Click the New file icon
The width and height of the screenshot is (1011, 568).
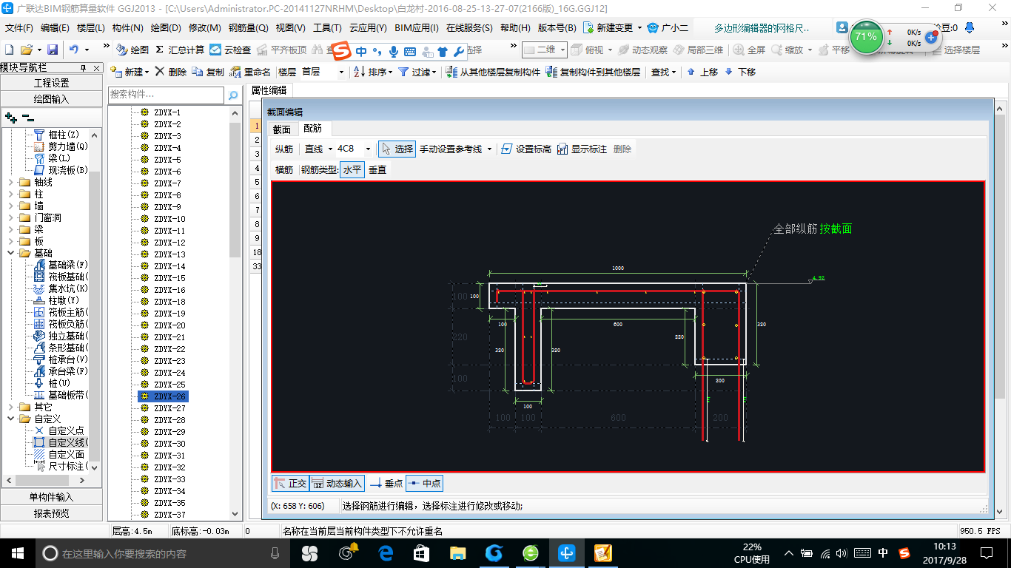[x=10, y=50]
